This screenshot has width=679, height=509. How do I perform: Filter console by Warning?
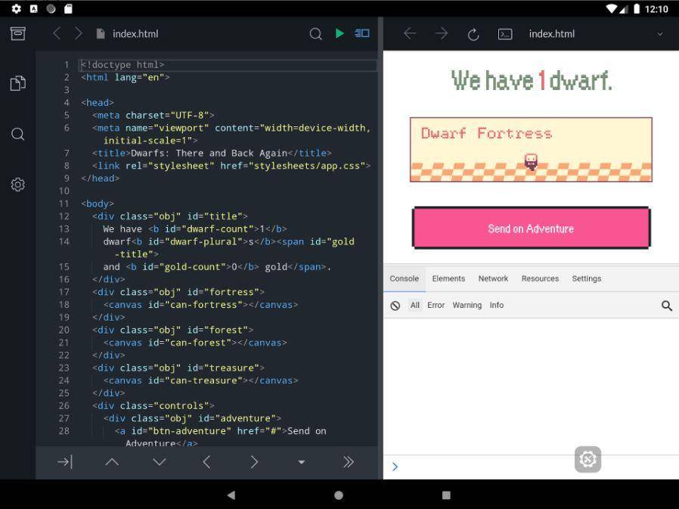click(467, 305)
